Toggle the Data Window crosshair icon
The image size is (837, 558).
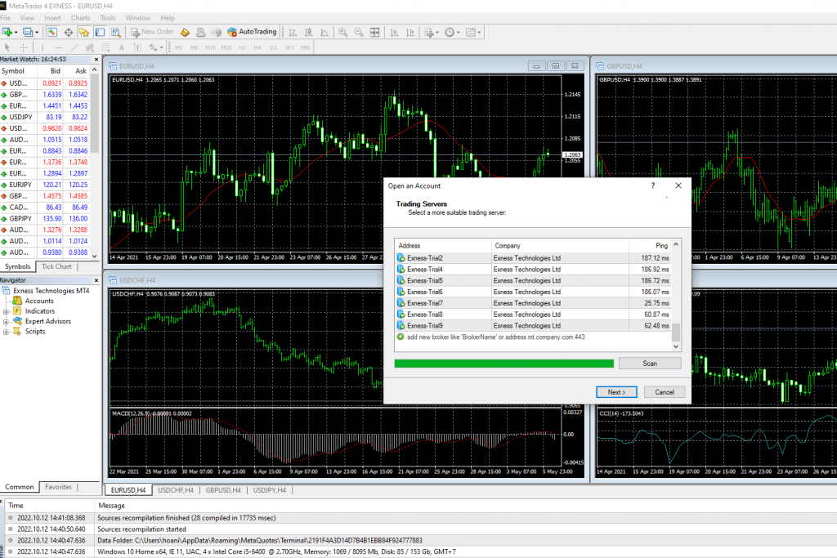point(69,32)
